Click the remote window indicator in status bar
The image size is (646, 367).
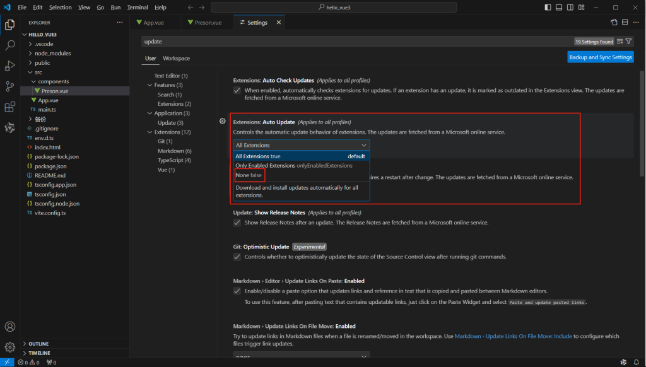(7, 363)
